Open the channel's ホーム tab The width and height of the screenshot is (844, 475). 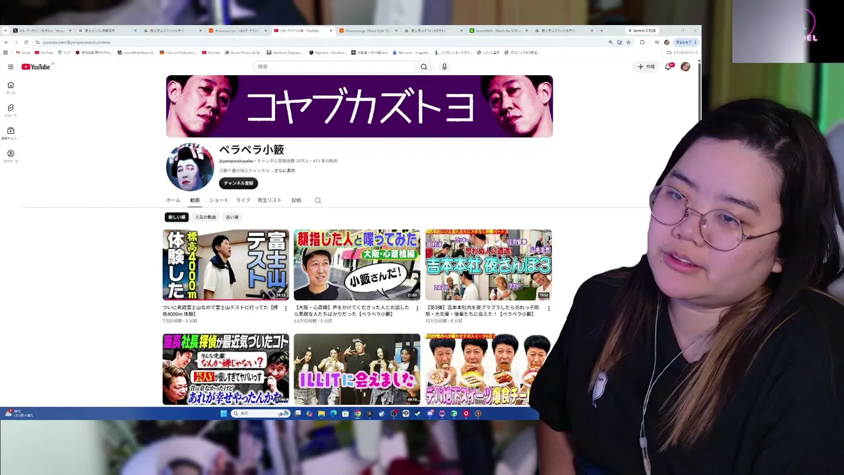click(173, 201)
